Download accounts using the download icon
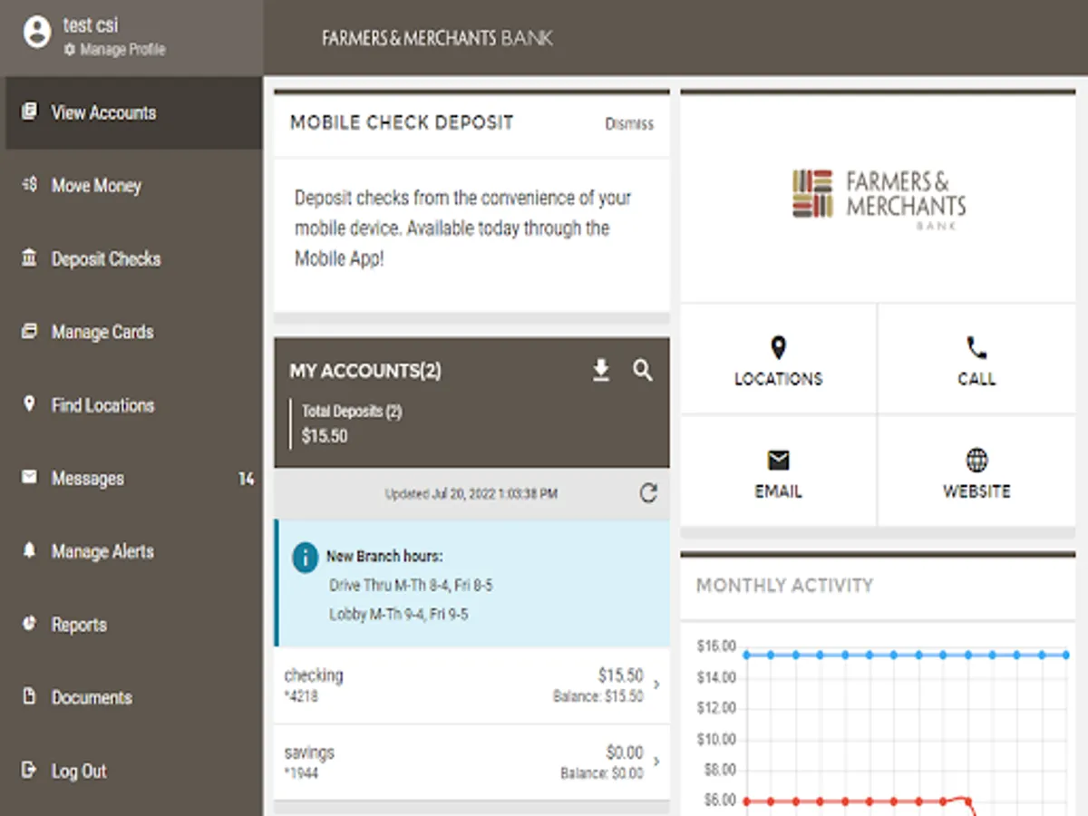 (x=601, y=370)
